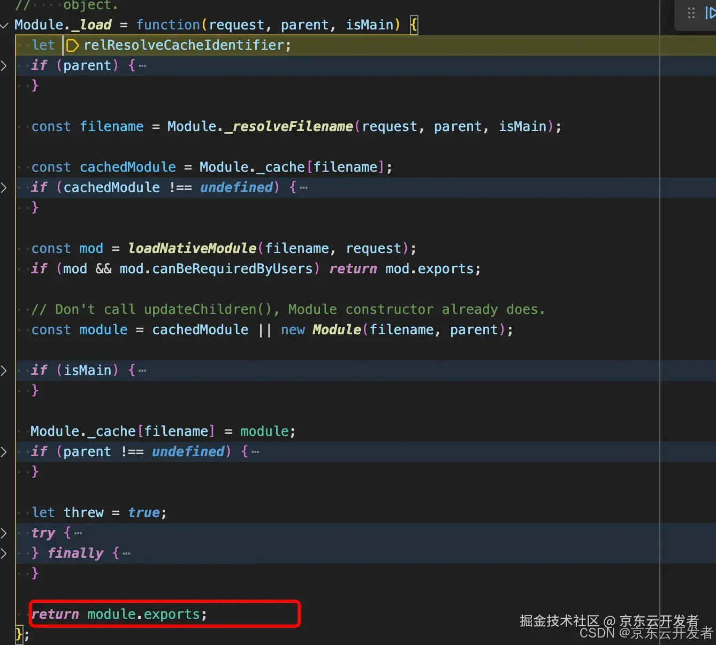Click 'canBeRequiredByUsers' property
This screenshot has height=645, width=716.
(232, 269)
